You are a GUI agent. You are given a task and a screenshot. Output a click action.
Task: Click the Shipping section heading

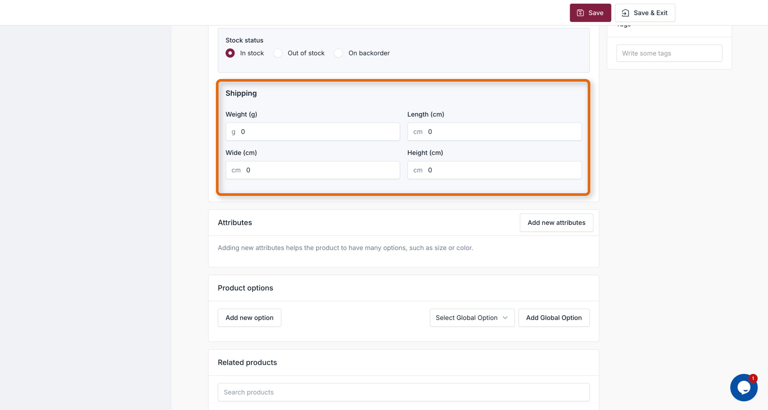pos(241,93)
